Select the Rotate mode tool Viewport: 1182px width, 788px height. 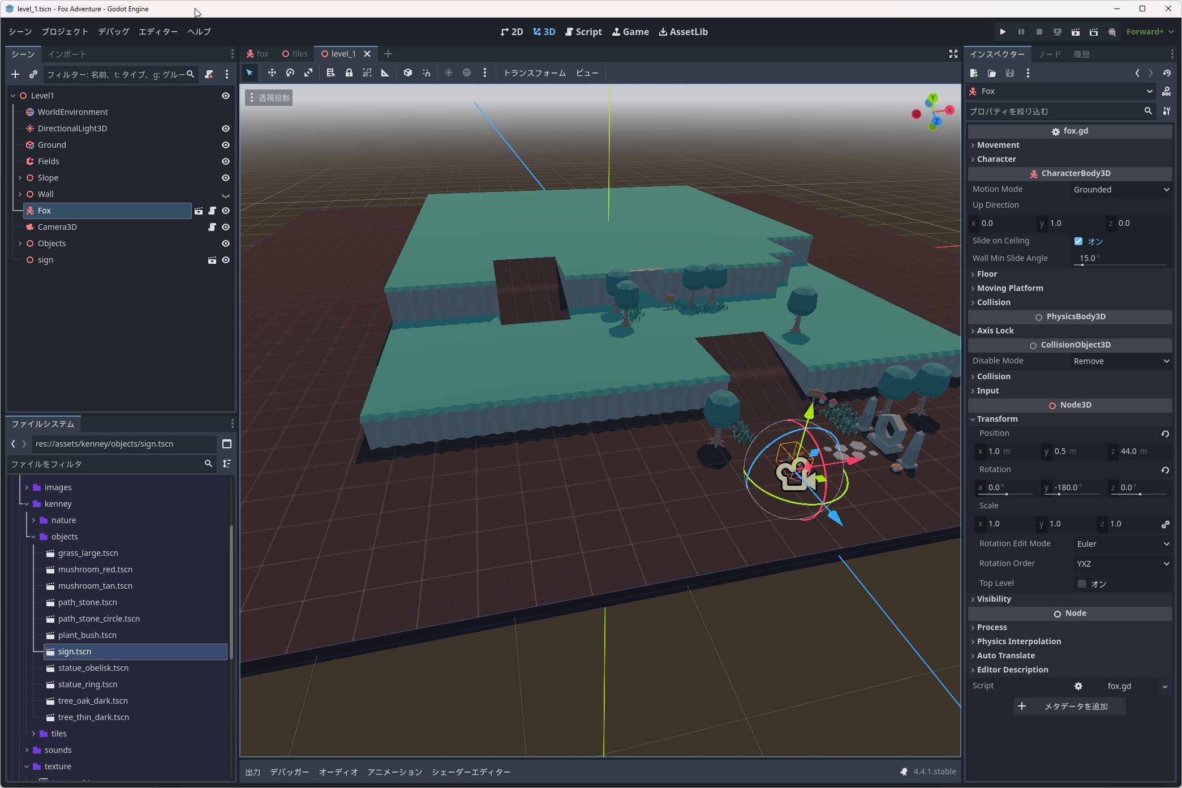[x=290, y=73]
